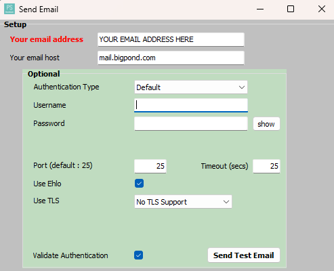Open the Authentication Type dropdown
Image resolution: width=334 pixels, height=271 pixels.
(191, 87)
